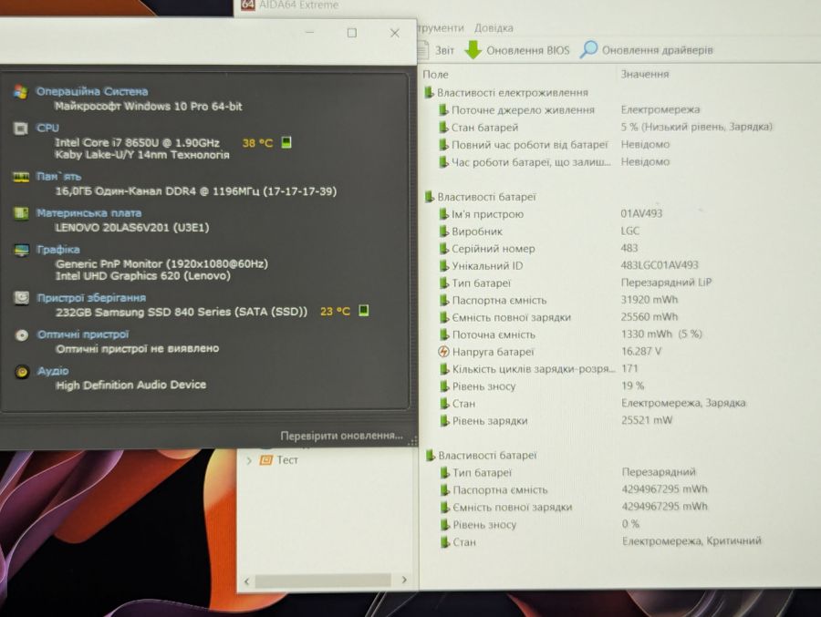This screenshot has width=821, height=617.
Task: Click the High Definition Audio Device text
Action: click(x=130, y=385)
